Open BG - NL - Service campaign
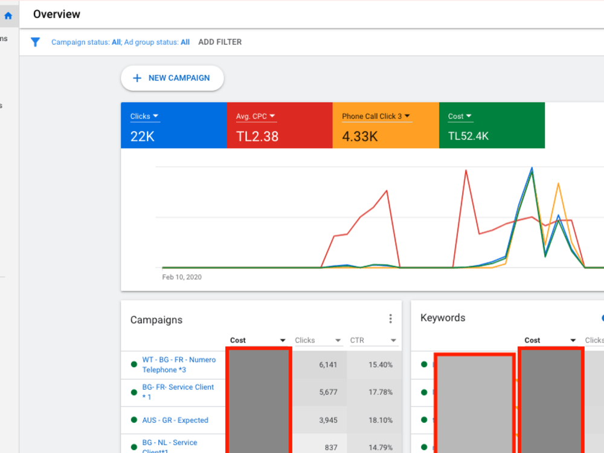 [x=170, y=446]
